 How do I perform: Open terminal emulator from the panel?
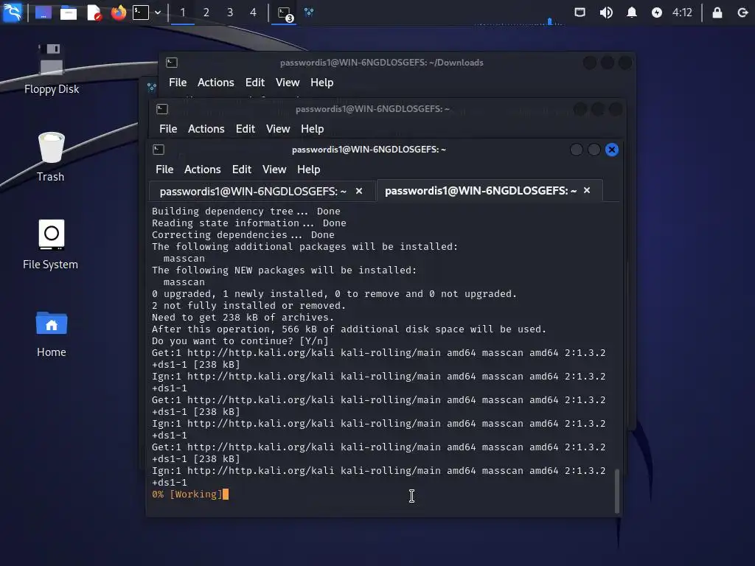click(x=141, y=12)
